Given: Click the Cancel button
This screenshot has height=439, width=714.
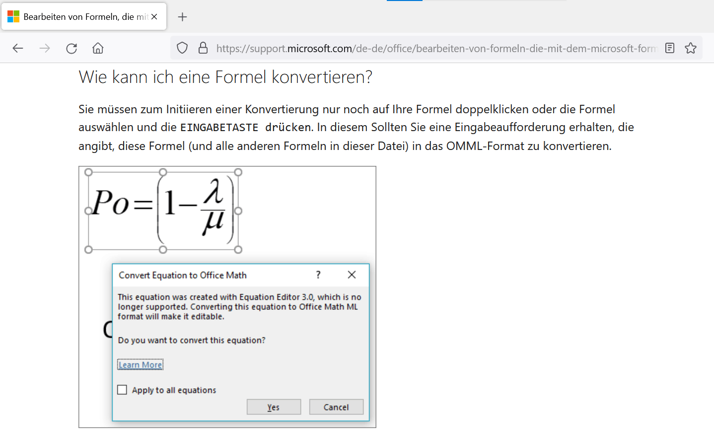Looking at the screenshot, I should (336, 407).
